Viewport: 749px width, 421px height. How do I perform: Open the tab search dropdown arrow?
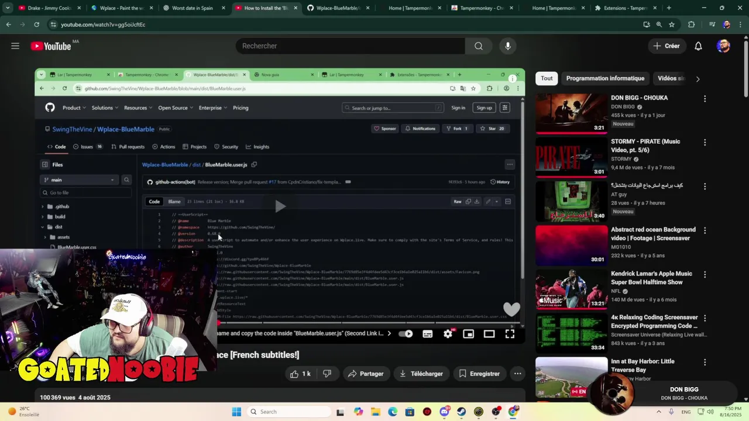point(8,8)
